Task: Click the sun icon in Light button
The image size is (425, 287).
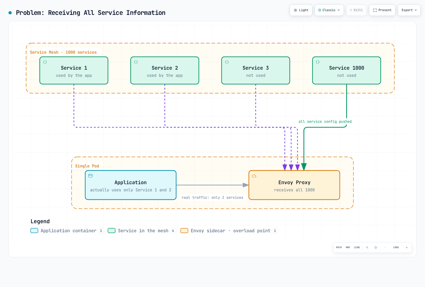Action: (295, 10)
